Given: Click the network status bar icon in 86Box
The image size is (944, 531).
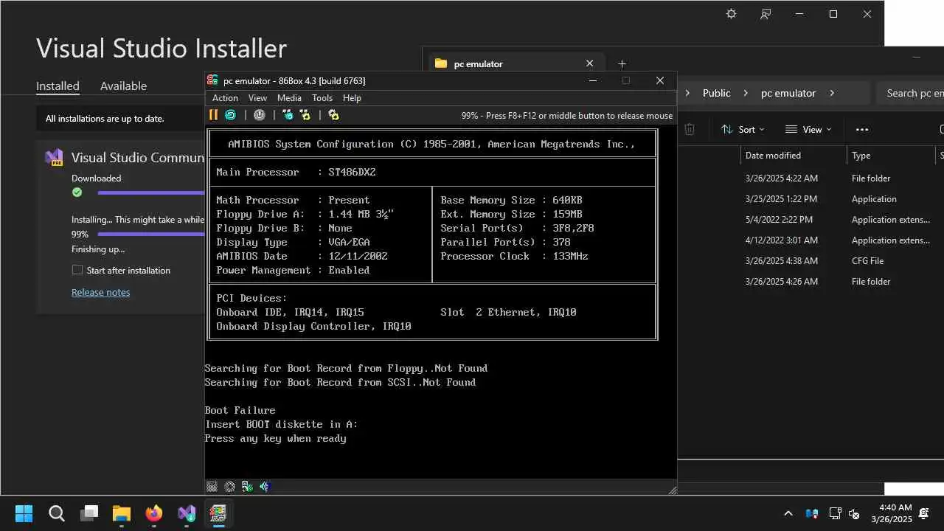Looking at the screenshot, I should [248, 487].
